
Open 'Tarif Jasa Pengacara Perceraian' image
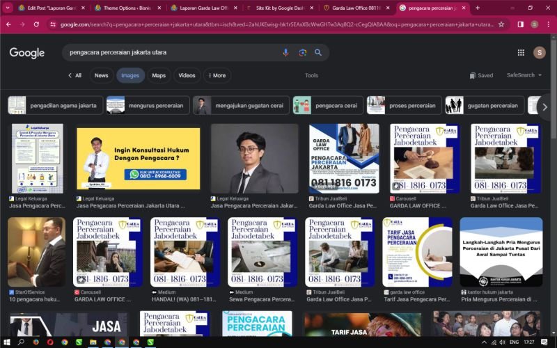click(x=417, y=252)
